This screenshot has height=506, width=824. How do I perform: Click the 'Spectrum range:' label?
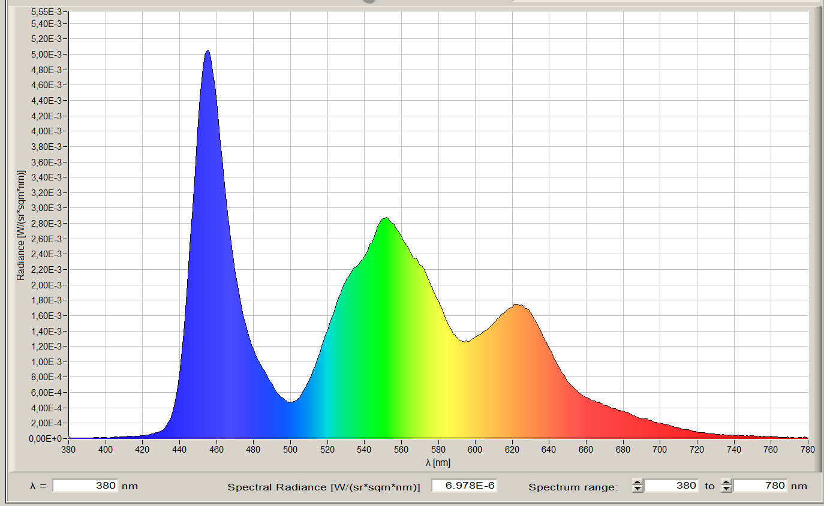point(573,487)
